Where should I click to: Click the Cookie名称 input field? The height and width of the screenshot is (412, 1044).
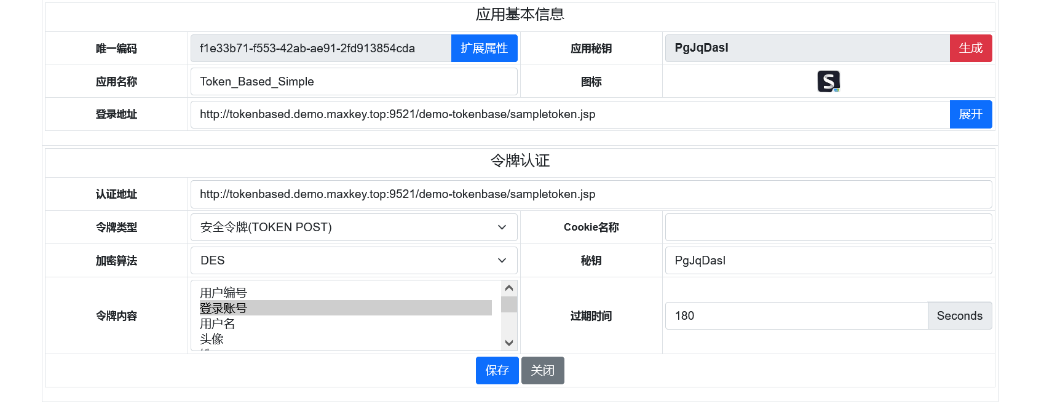pyautogui.click(x=828, y=228)
